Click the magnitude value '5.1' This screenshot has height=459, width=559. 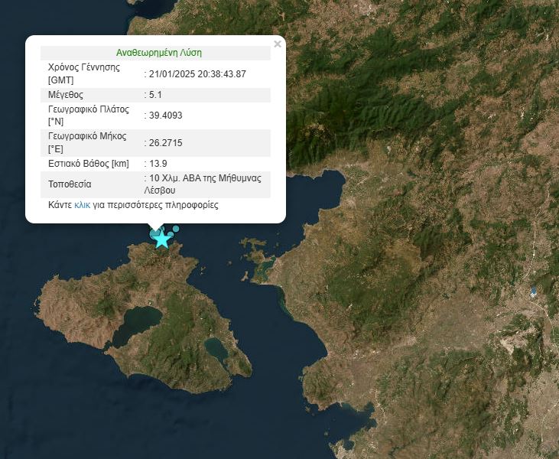[x=155, y=95]
